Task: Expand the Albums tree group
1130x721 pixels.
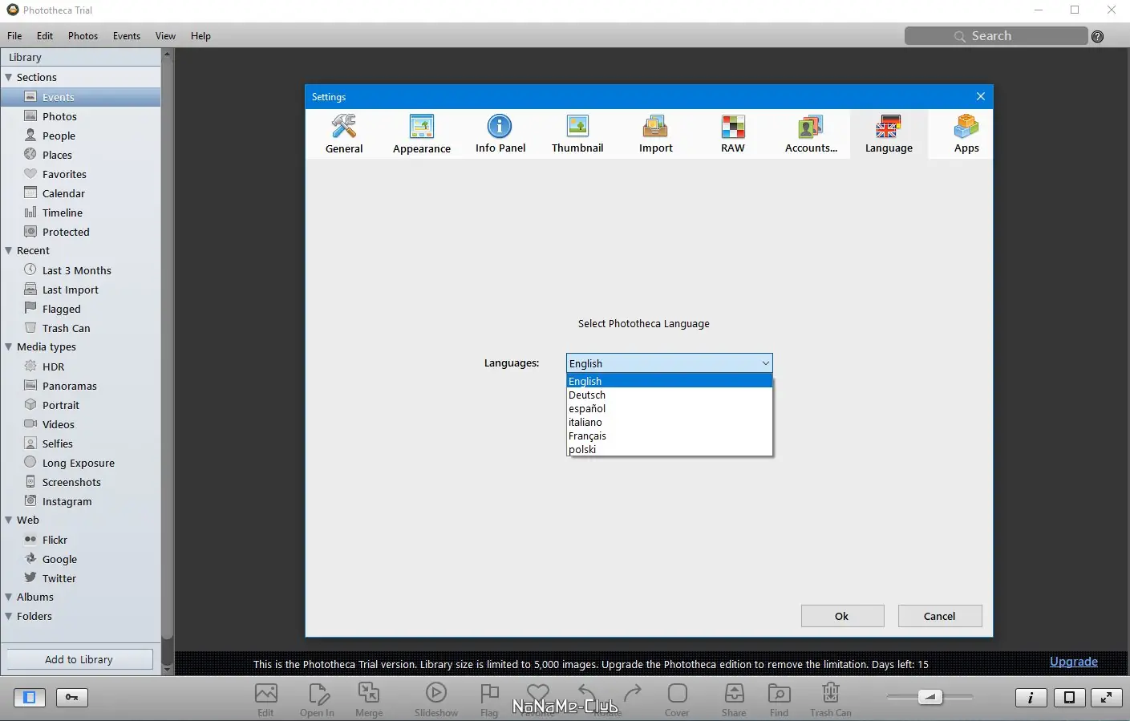Action: pos(9,597)
